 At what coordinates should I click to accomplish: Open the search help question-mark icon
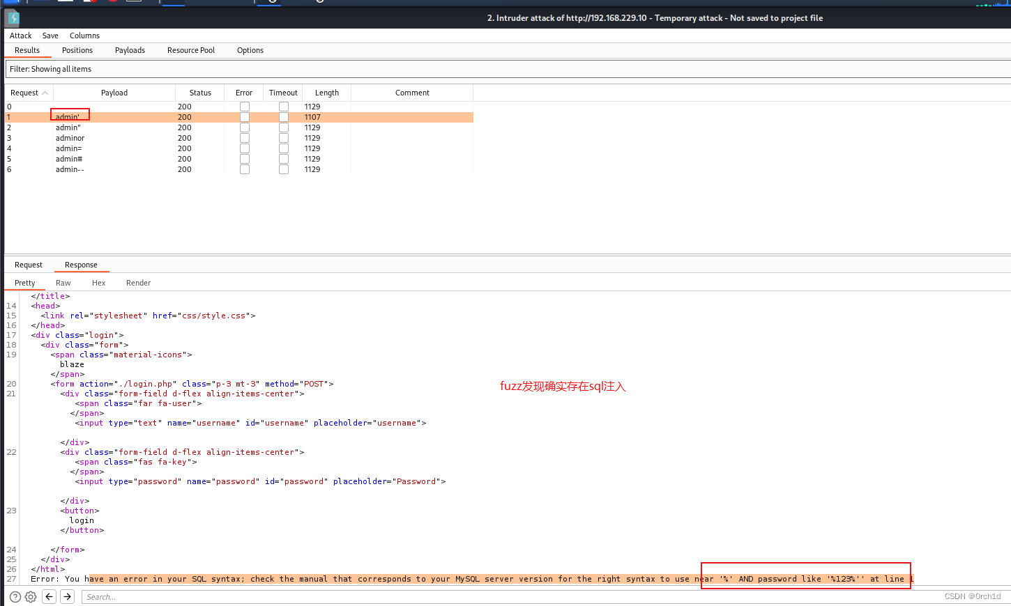(x=15, y=597)
